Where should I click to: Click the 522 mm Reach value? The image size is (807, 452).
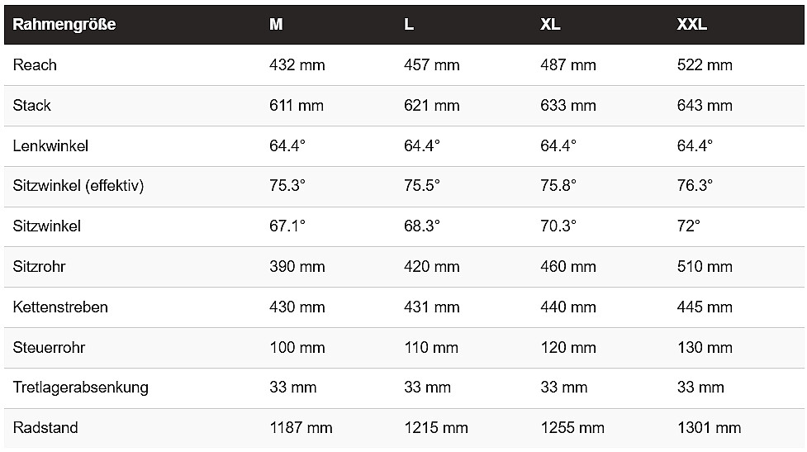pos(705,65)
